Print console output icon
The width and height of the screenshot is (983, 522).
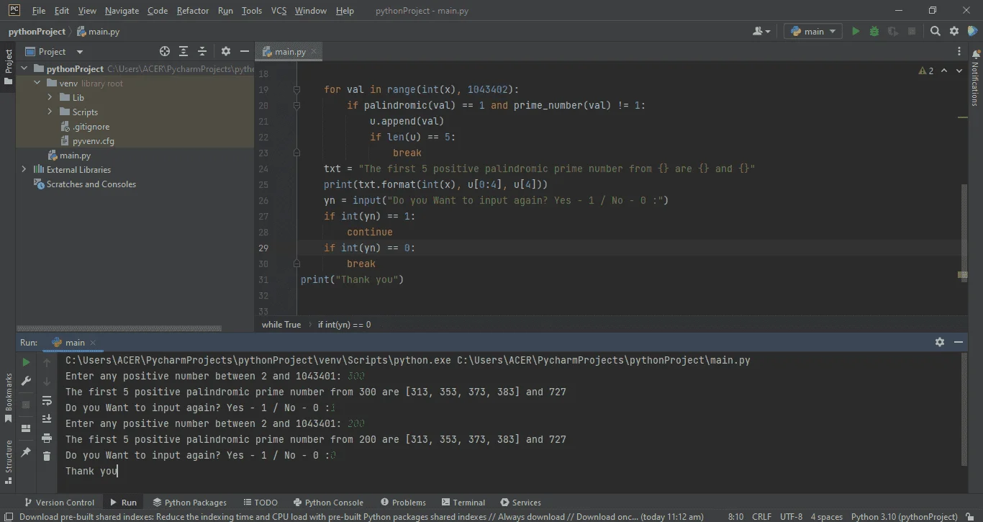click(x=47, y=437)
